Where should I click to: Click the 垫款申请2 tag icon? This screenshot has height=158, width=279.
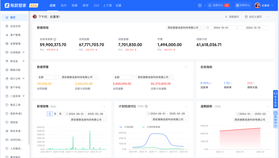click(7, 113)
